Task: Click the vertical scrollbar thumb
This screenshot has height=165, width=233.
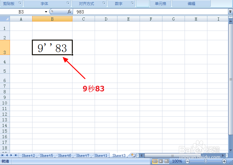Action: [231, 79]
